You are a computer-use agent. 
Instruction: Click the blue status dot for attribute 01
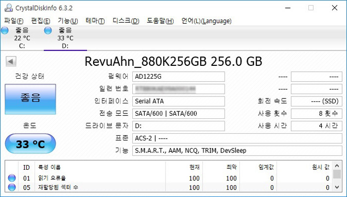[12, 178]
